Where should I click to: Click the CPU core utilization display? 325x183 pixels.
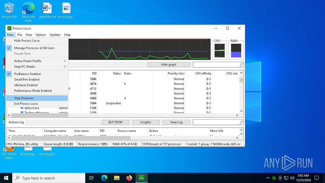click(219, 50)
